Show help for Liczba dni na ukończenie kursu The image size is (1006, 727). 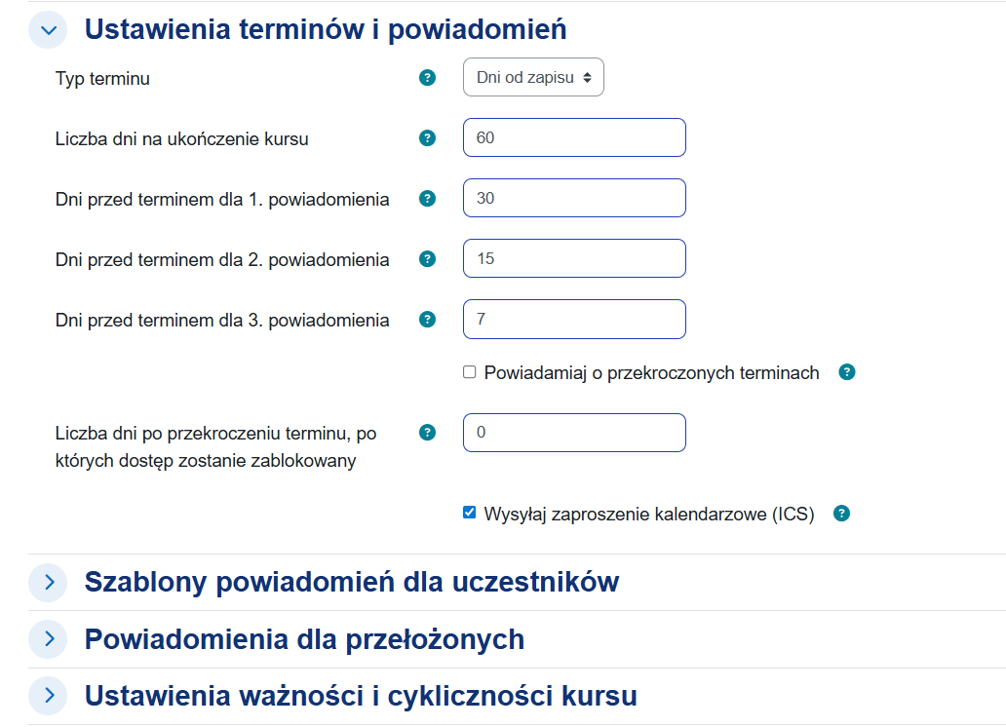pyautogui.click(x=427, y=138)
